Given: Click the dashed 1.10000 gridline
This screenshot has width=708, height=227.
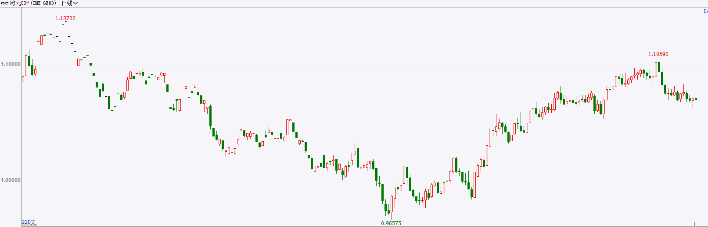Looking at the screenshot, I should point(364,64).
